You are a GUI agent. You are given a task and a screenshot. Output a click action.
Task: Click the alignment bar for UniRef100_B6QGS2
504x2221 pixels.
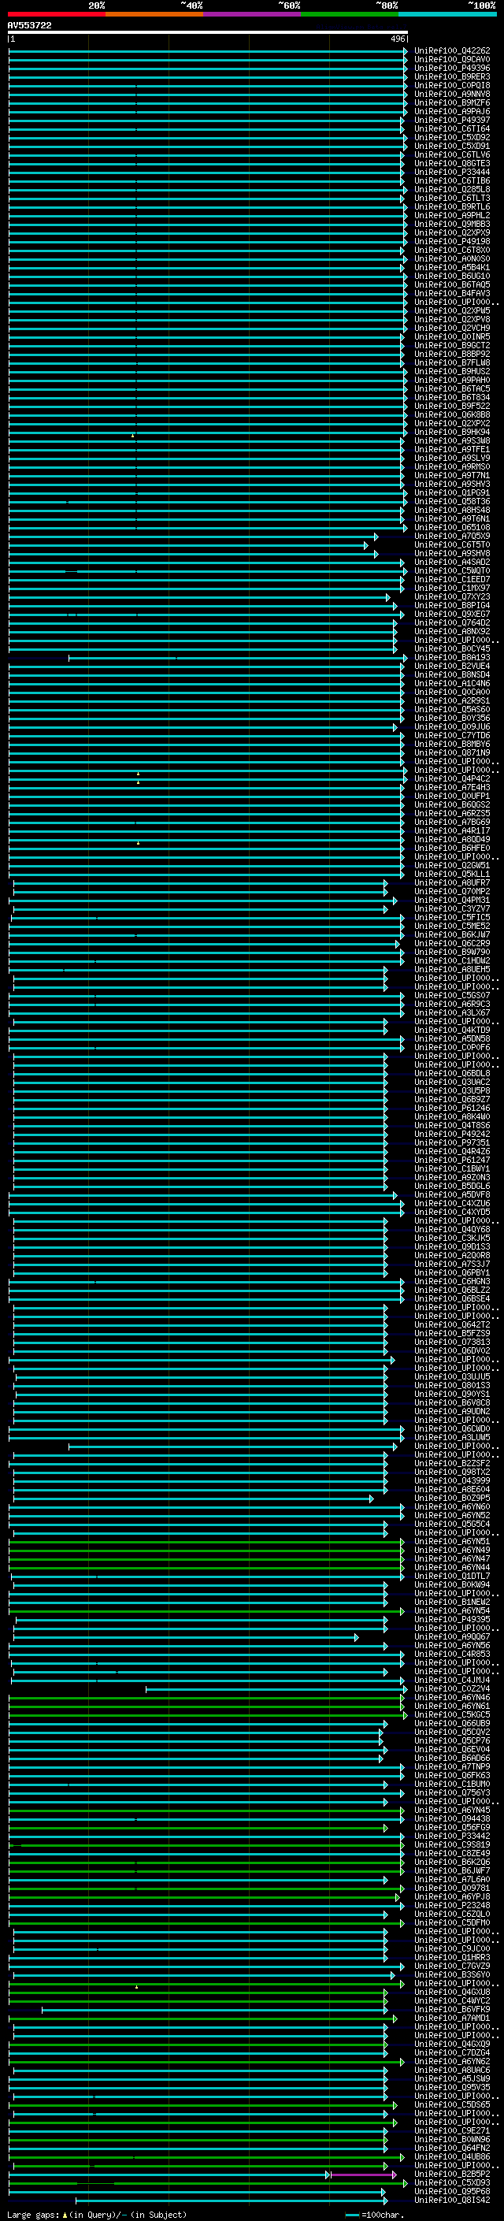click(206, 805)
